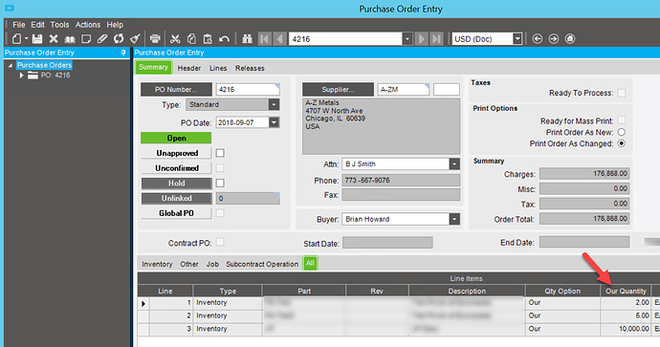Viewport: 660px width, 347px height.
Task: Open the Actions menu
Action: tap(88, 25)
